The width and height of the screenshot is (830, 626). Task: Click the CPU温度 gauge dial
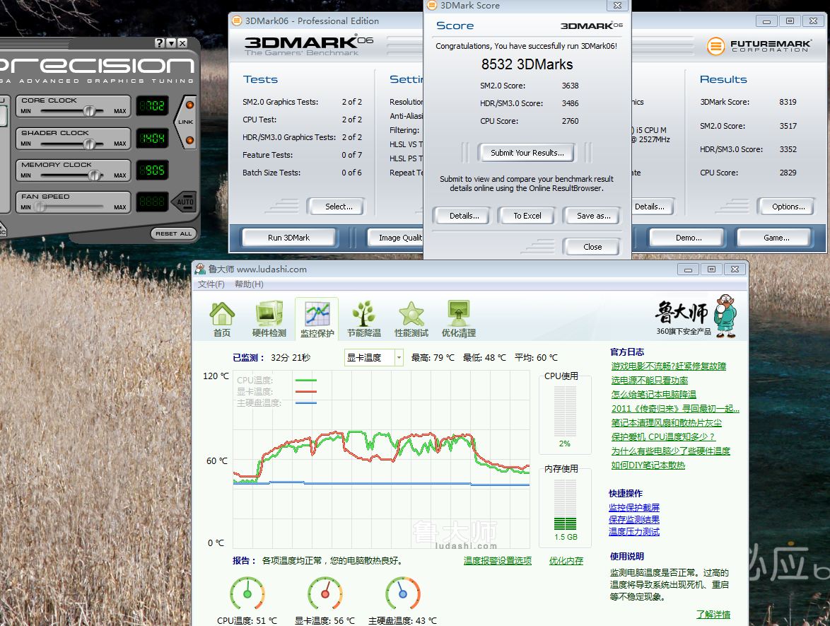[x=247, y=593]
